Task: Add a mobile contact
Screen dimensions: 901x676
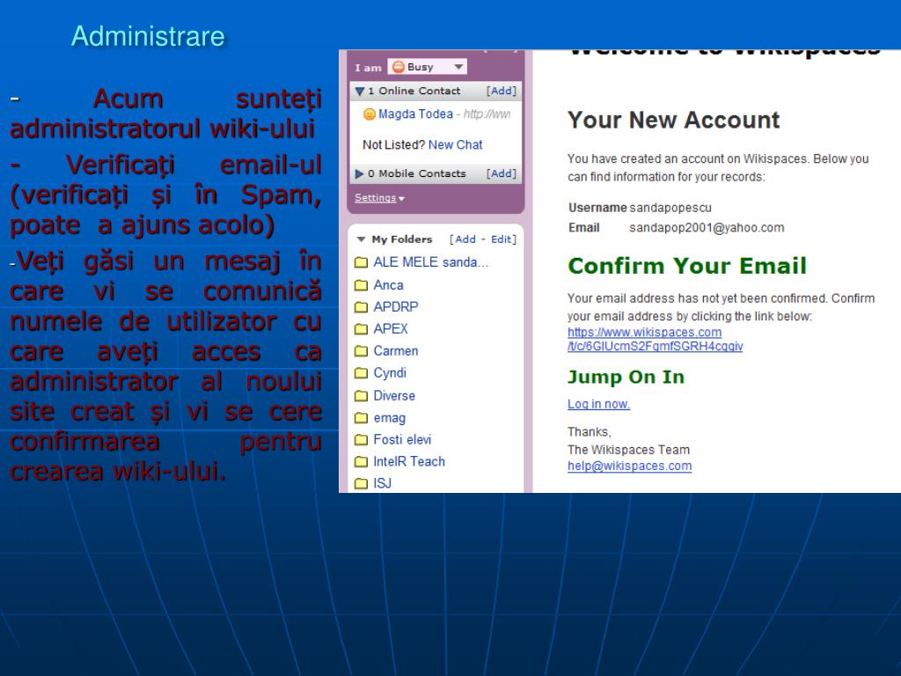Action: click(501, 173)
